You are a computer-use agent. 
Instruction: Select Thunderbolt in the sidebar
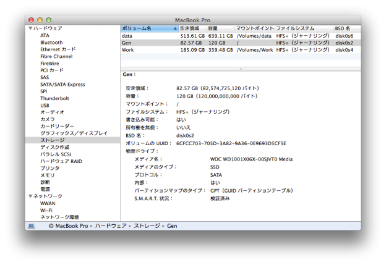pos(54,98)
